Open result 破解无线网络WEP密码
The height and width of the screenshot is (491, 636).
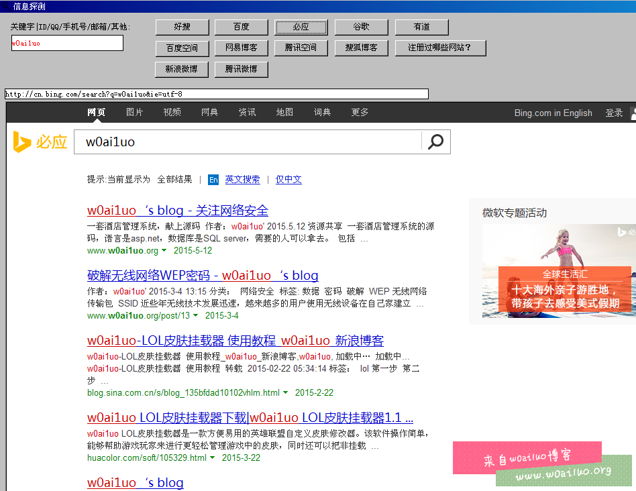(203, 276)
